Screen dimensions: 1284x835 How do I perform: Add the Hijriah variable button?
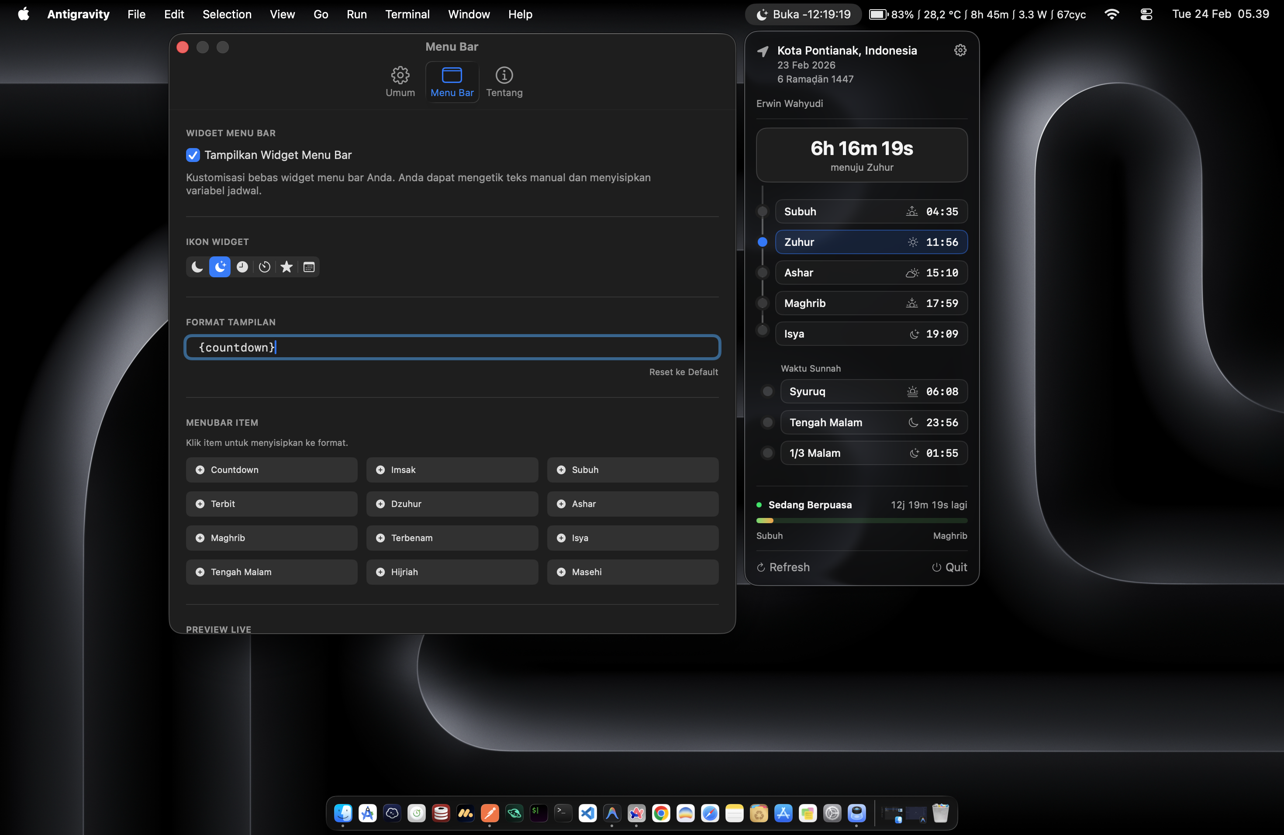[x=452, y=572]
